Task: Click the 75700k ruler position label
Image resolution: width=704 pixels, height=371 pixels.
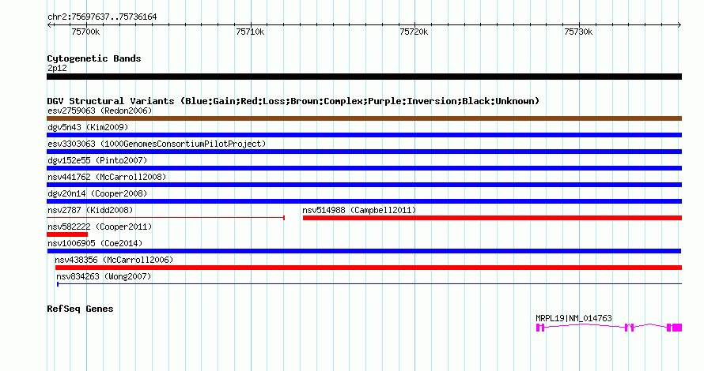Action: pos(85,32)
